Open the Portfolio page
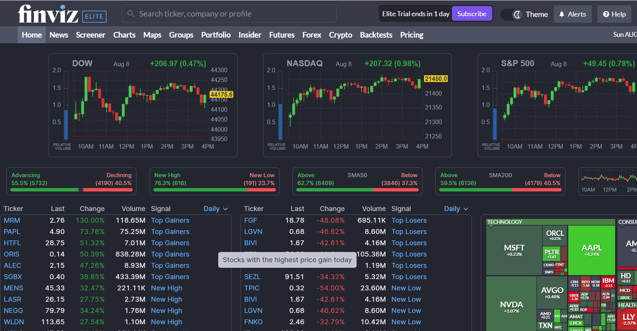The width and height of the screenshot is (637, 331). [216, 35]
